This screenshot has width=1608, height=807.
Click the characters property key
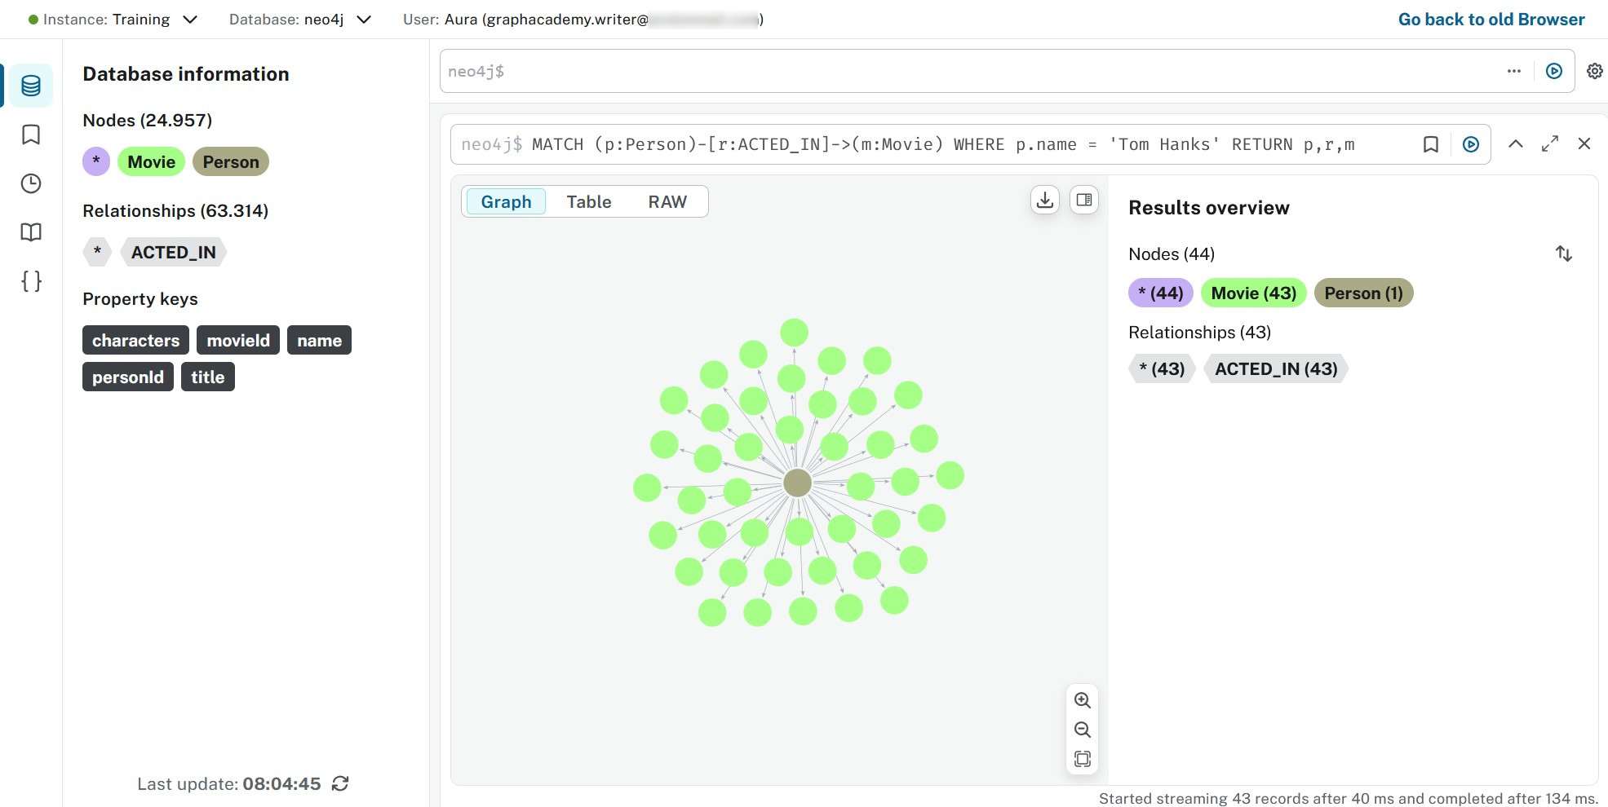tap(135, 341)
